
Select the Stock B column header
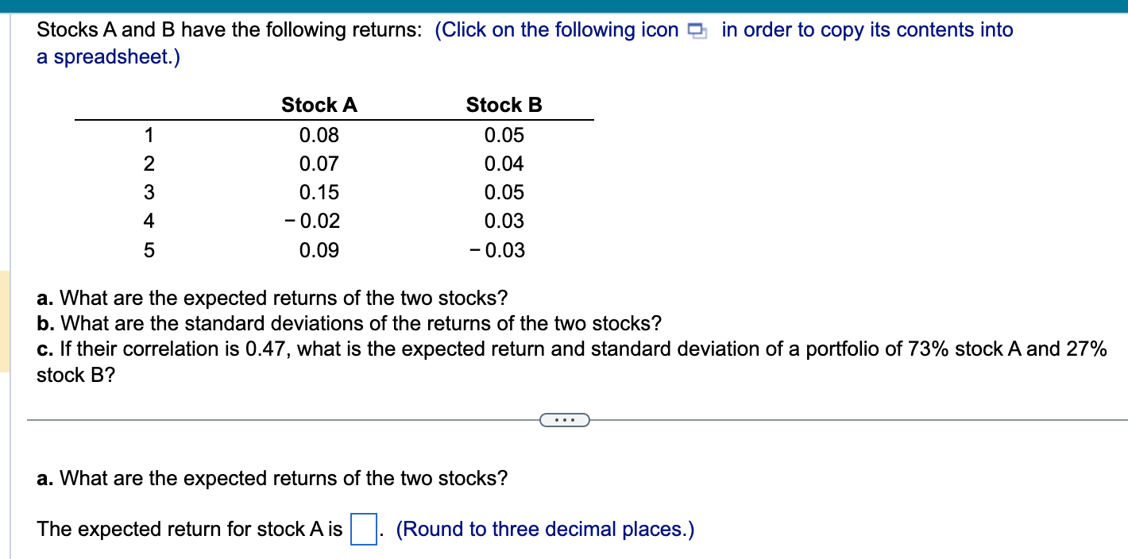[x=504, y=104]
